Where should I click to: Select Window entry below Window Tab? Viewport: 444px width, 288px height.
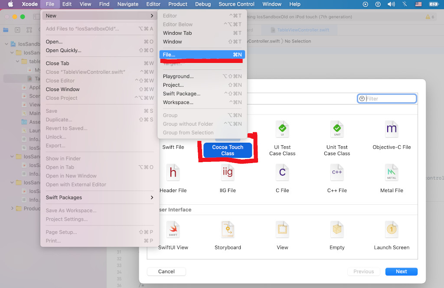pos(202,42)
